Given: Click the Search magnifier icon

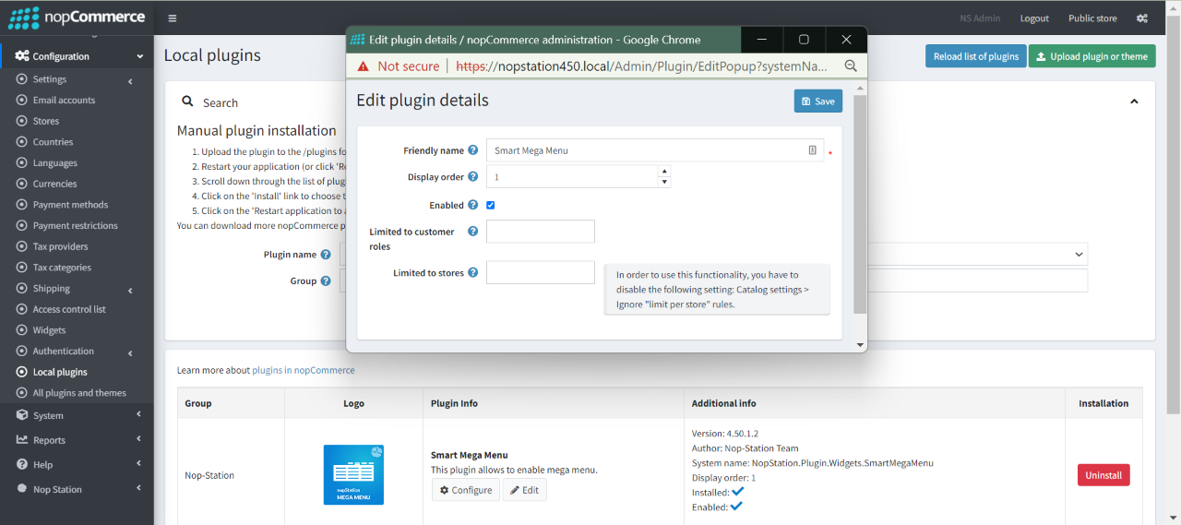Looking at the screenshot, I should pos(187,102).
